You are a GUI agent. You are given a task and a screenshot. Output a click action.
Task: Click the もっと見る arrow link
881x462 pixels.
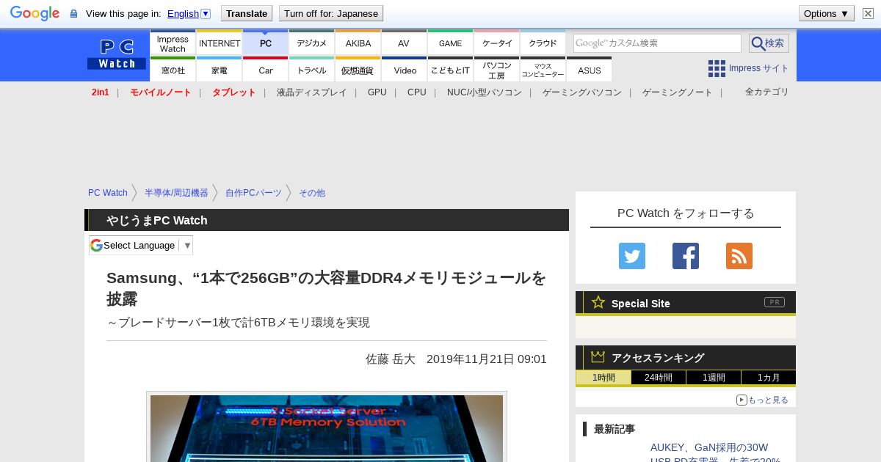(x=762, y=400)
